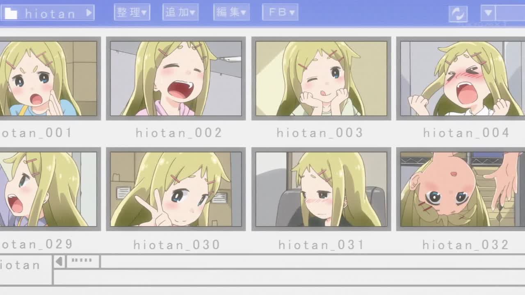Select thumbnail hiotan_001

(48, 78)
